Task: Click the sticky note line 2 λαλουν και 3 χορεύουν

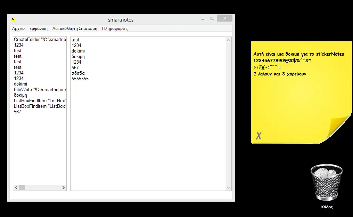Action: tap(280, 74)
